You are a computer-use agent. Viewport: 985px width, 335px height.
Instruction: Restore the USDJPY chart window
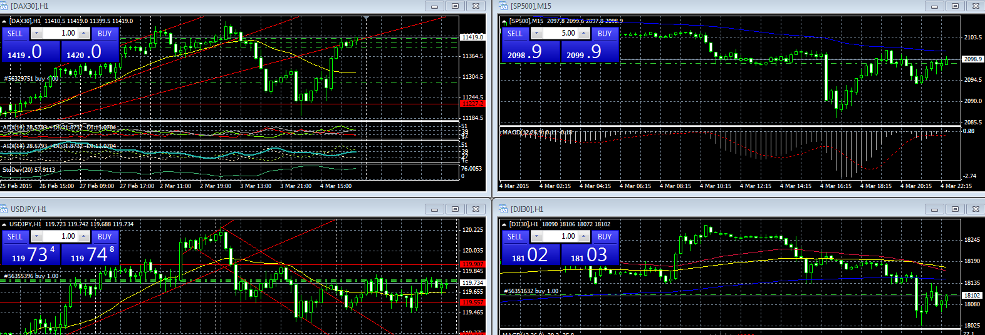(x=455, y=209)
